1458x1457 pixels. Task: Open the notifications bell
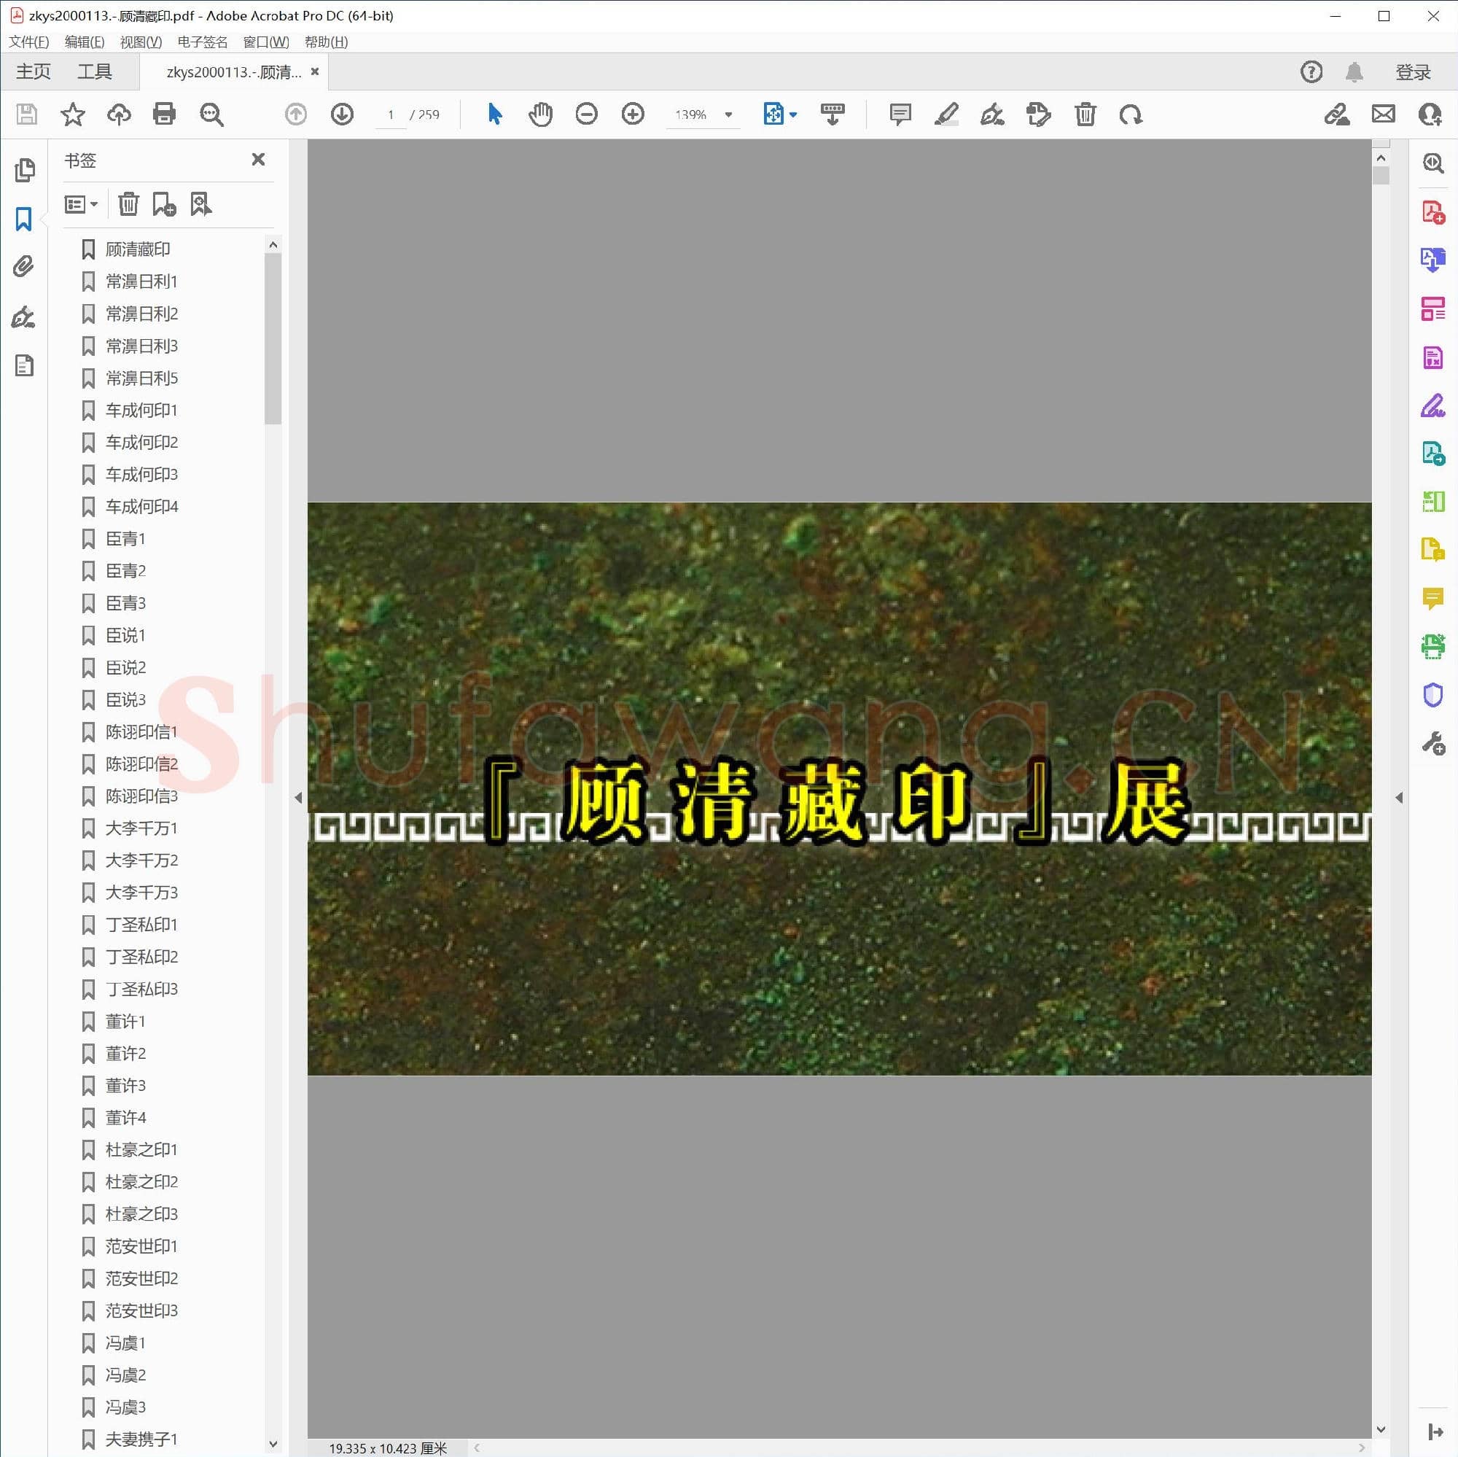(1354, 71)
